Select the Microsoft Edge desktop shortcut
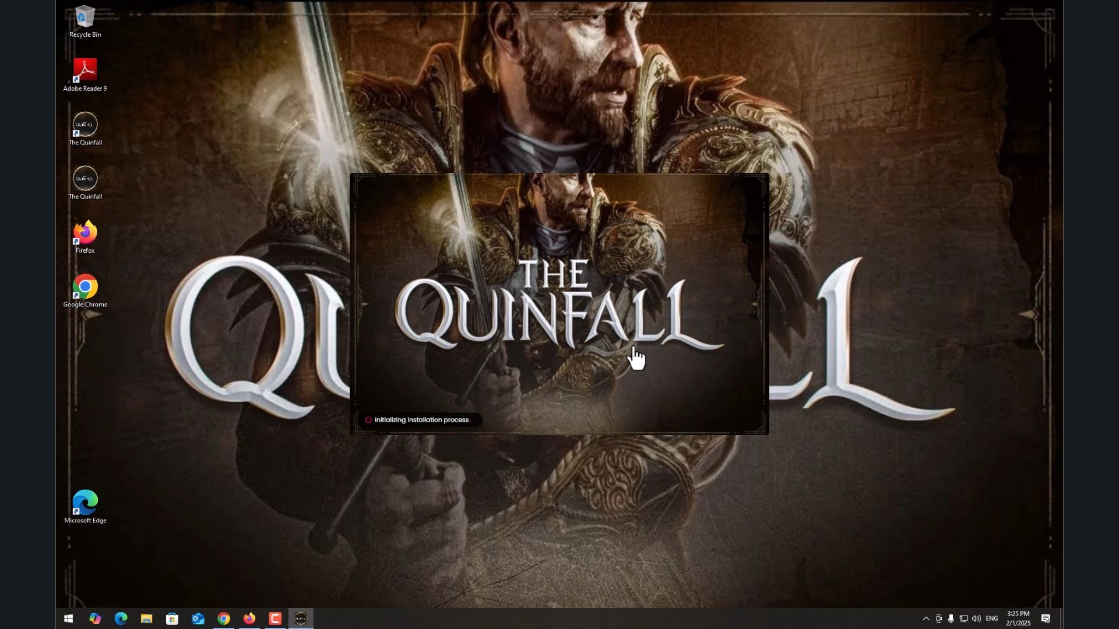The image size is (1119, 629). coord(85,507)
